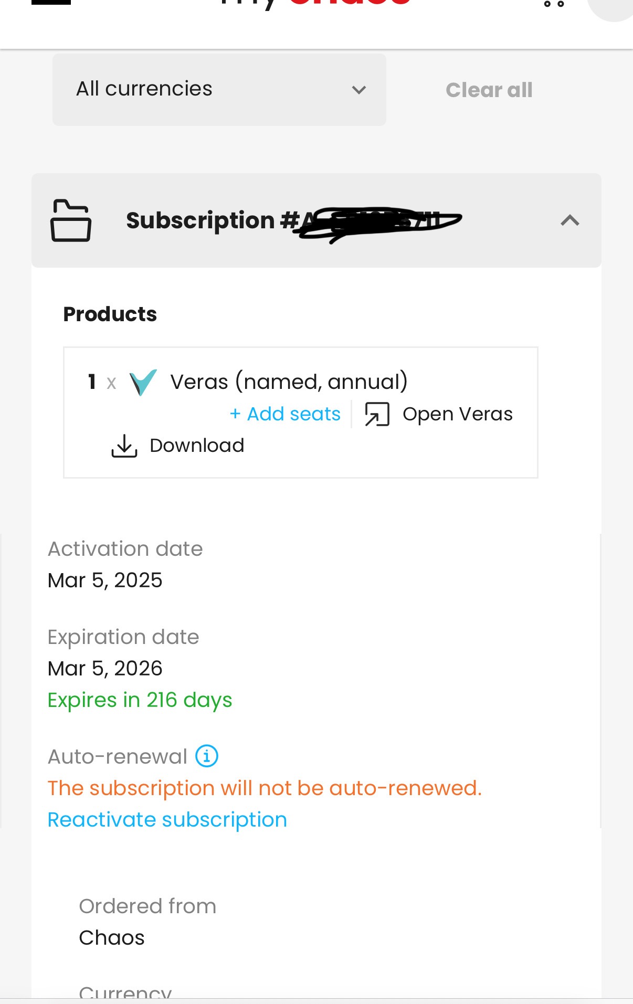Click the Open Veras arrow icon

click(377, 414)
